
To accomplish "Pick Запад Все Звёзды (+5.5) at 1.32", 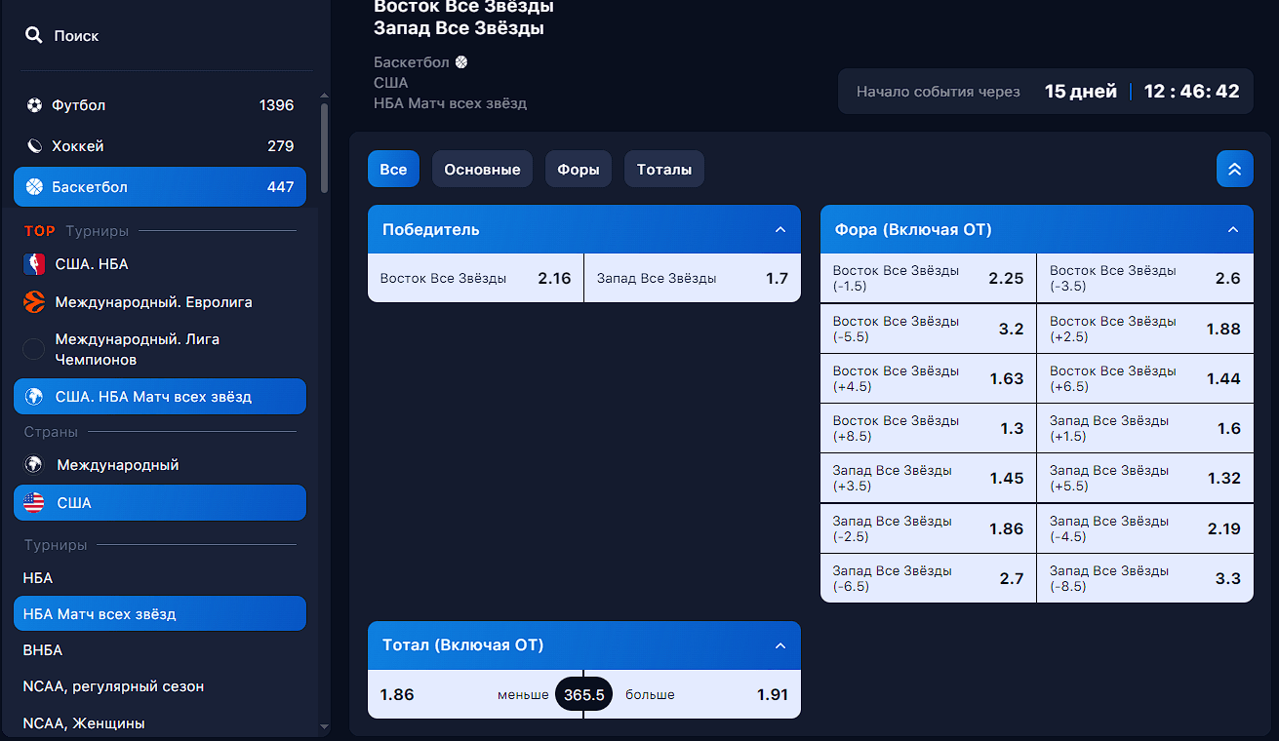I will coord(1145,478).
